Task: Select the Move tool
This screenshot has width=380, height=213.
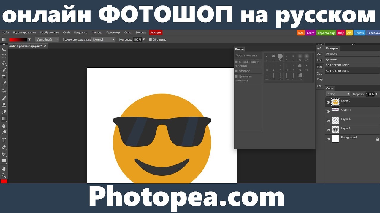Action: [x=4, y=49]
